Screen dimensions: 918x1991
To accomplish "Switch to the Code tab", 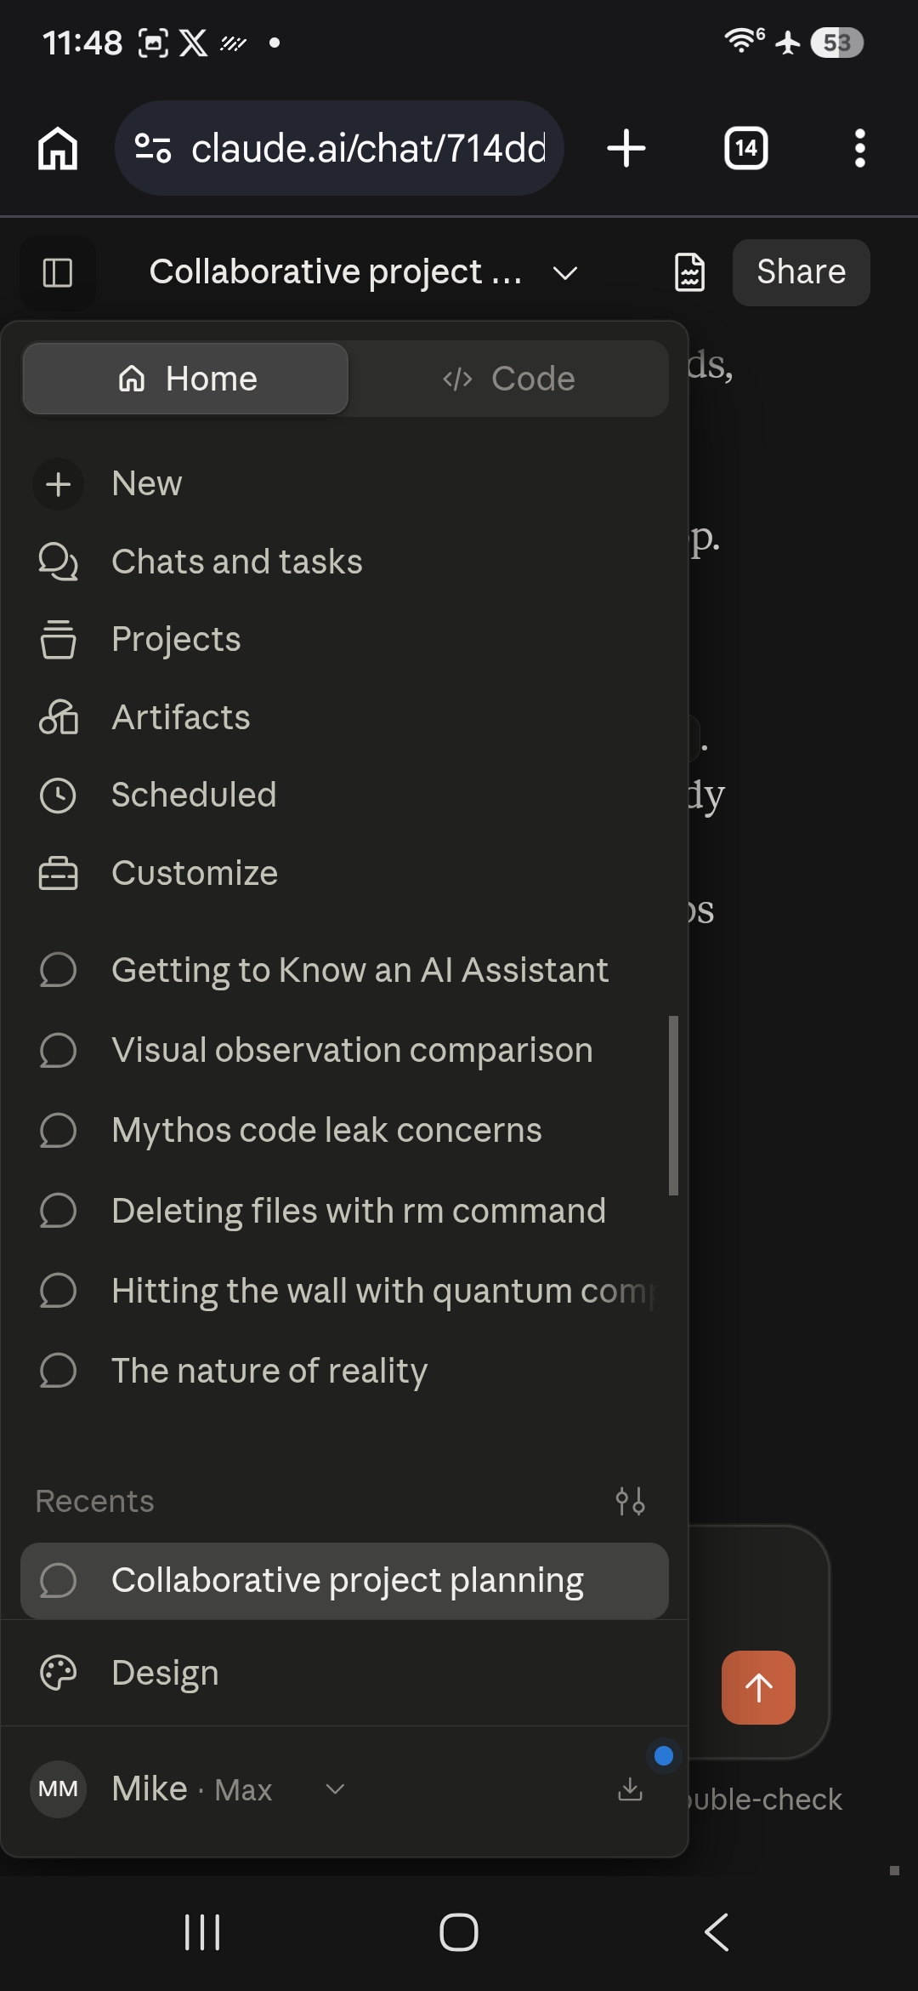I will click(508, 379).
